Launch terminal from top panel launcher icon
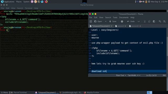The image size is (168, 94). (39, 2)
